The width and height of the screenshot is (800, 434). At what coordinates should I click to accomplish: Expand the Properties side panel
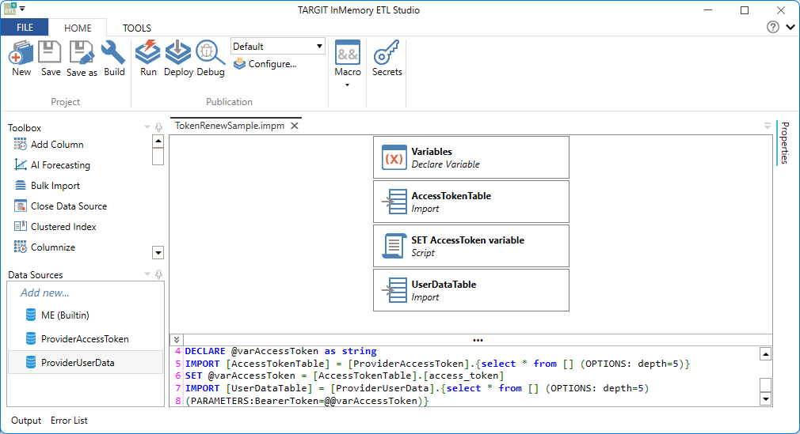[x=785, y=142]
